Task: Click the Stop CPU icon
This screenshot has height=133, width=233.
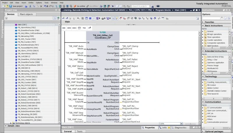Action: coord(108,6)
